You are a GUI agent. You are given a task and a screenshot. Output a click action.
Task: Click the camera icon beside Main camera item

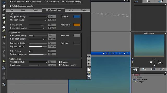(135, 80)
